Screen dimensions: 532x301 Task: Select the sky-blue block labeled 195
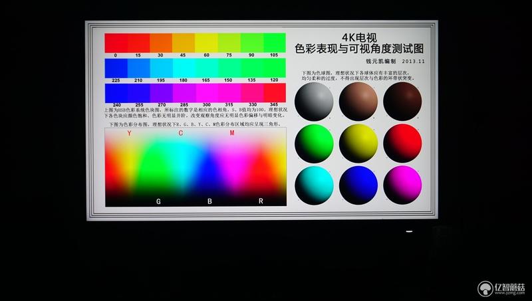tap(161, 68)
